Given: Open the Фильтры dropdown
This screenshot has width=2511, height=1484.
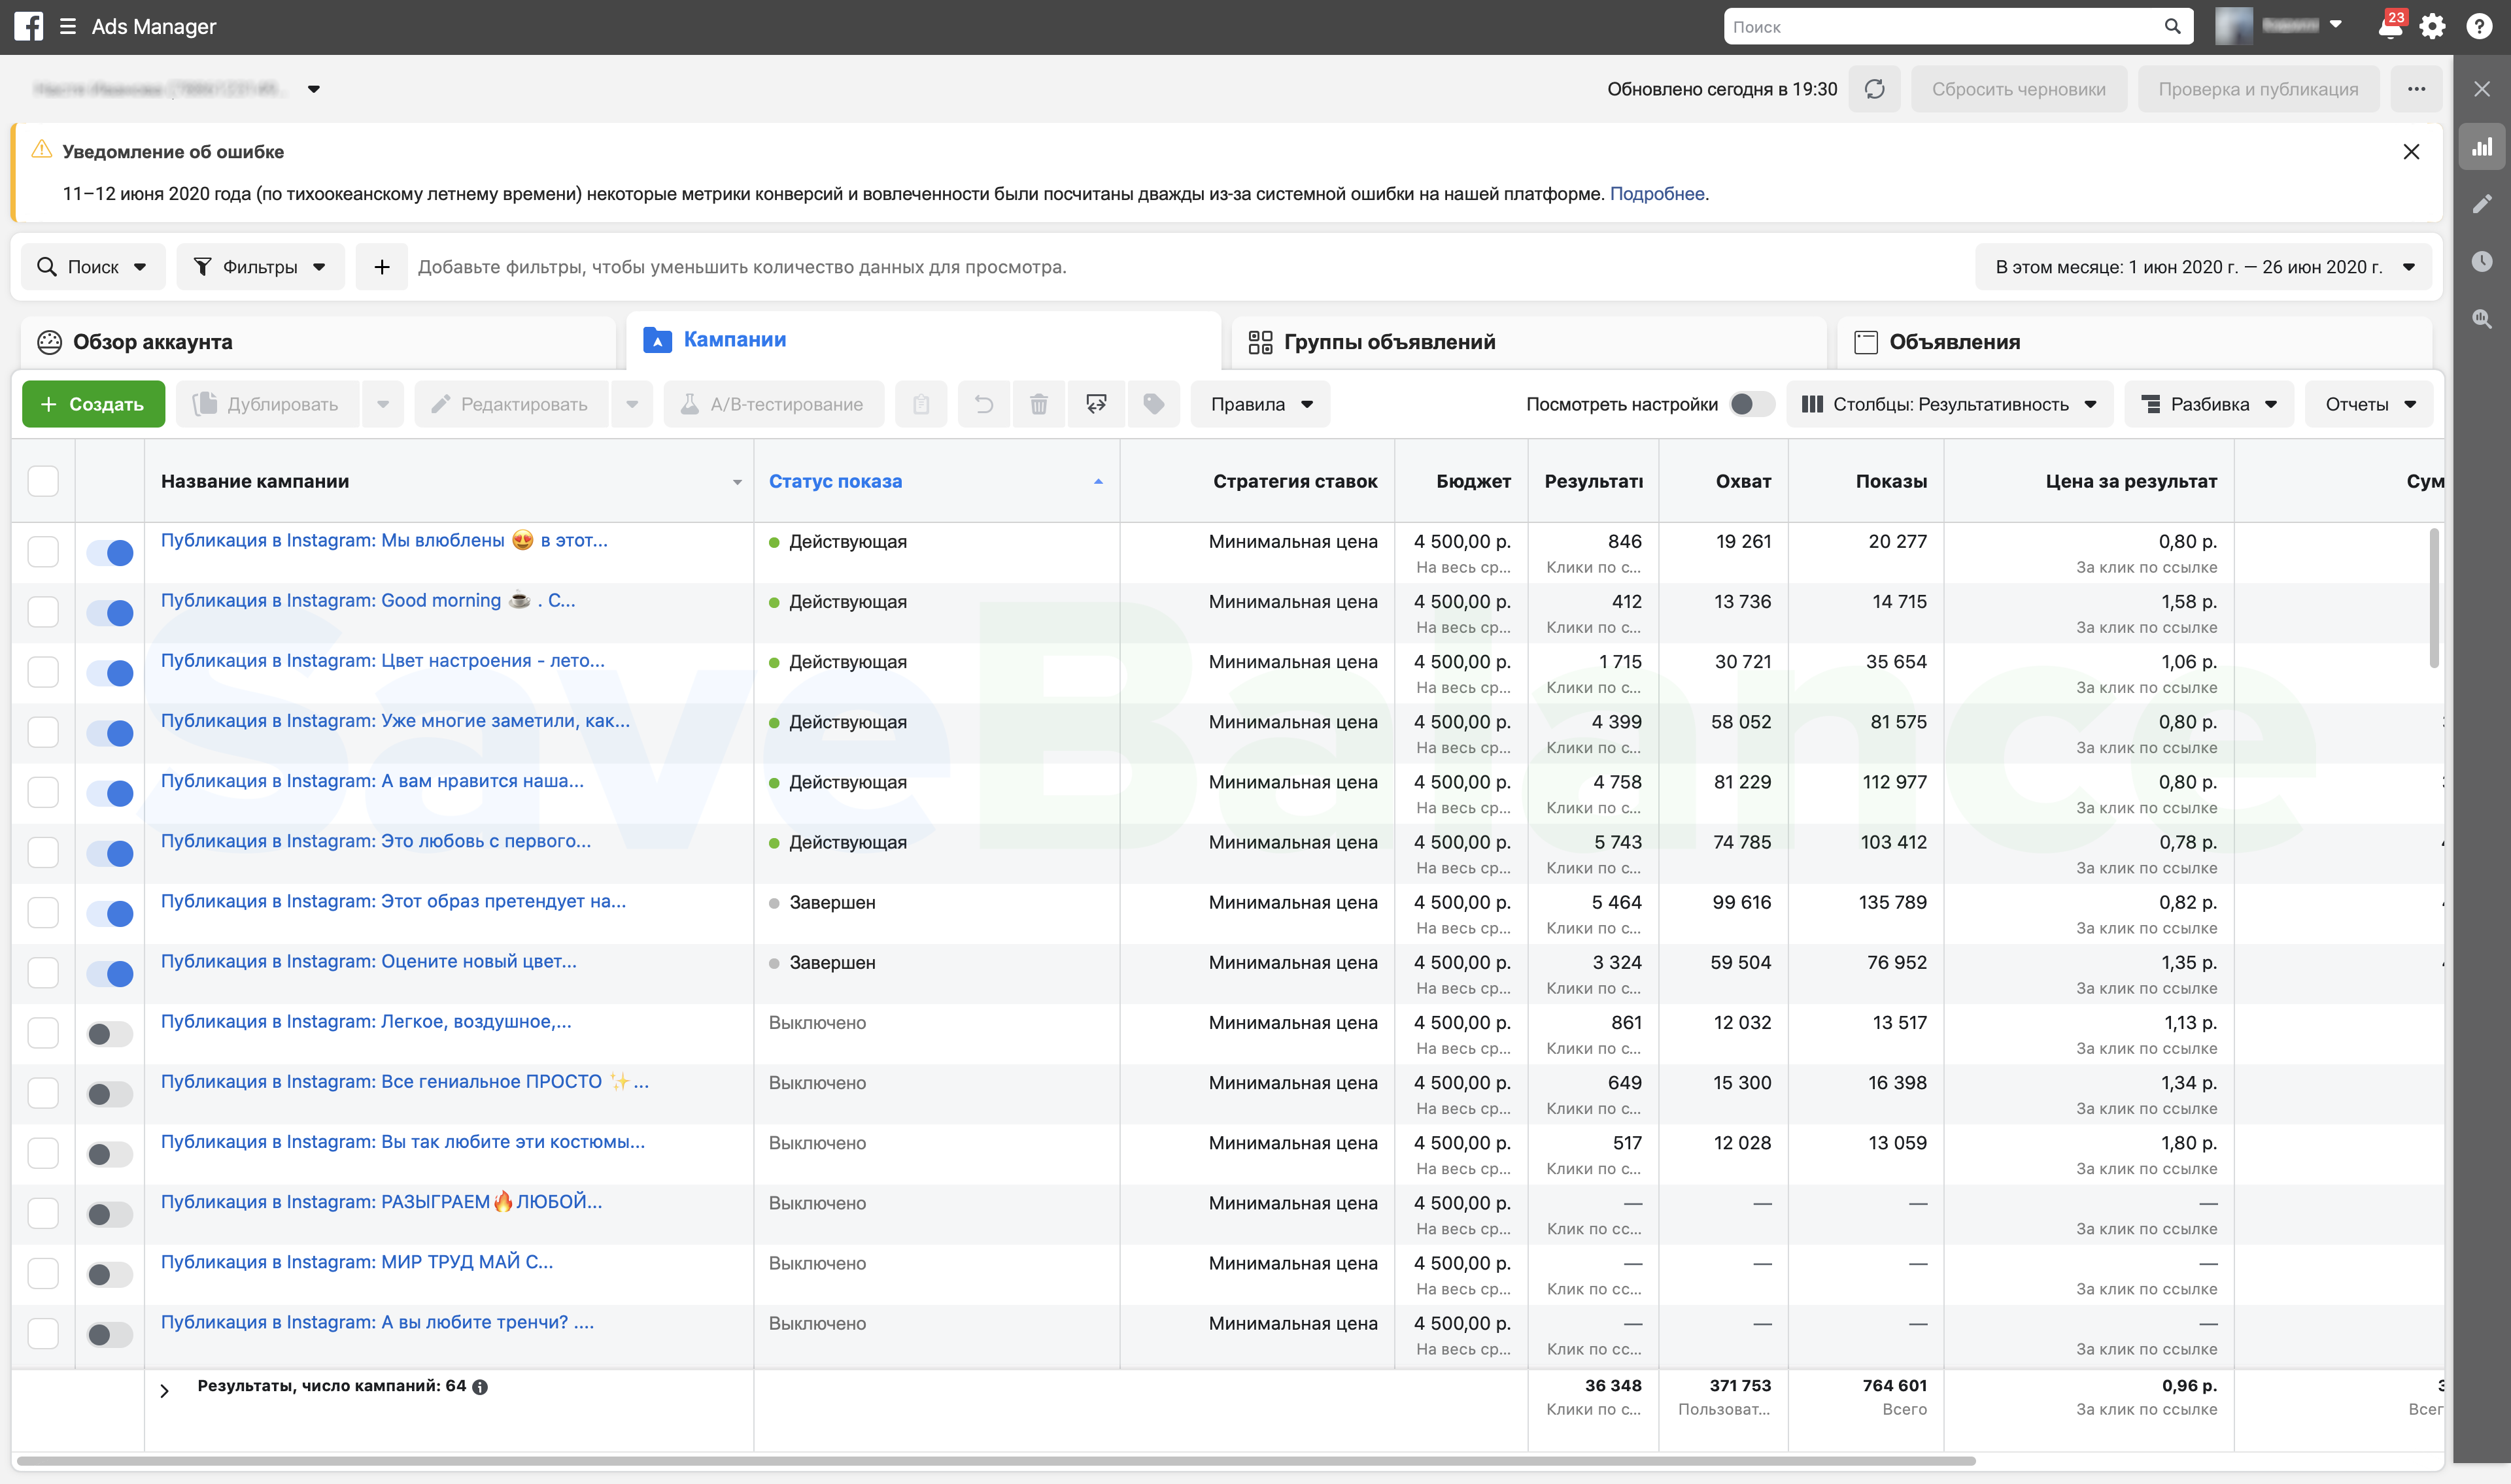Looking at the screenshot, I should pos(260,267).
